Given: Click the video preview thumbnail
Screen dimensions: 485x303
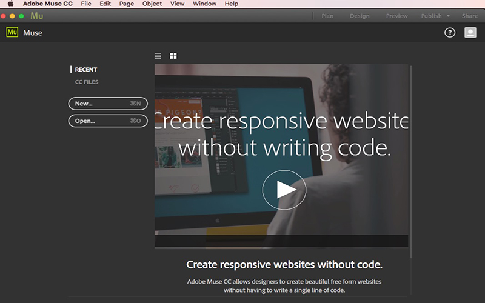Looking at the screenshot, I should coord(281,156).
